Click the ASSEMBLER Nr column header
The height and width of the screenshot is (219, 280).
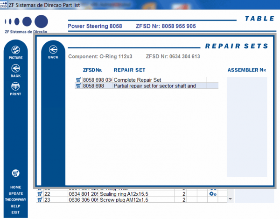click(x=246, y=70)
